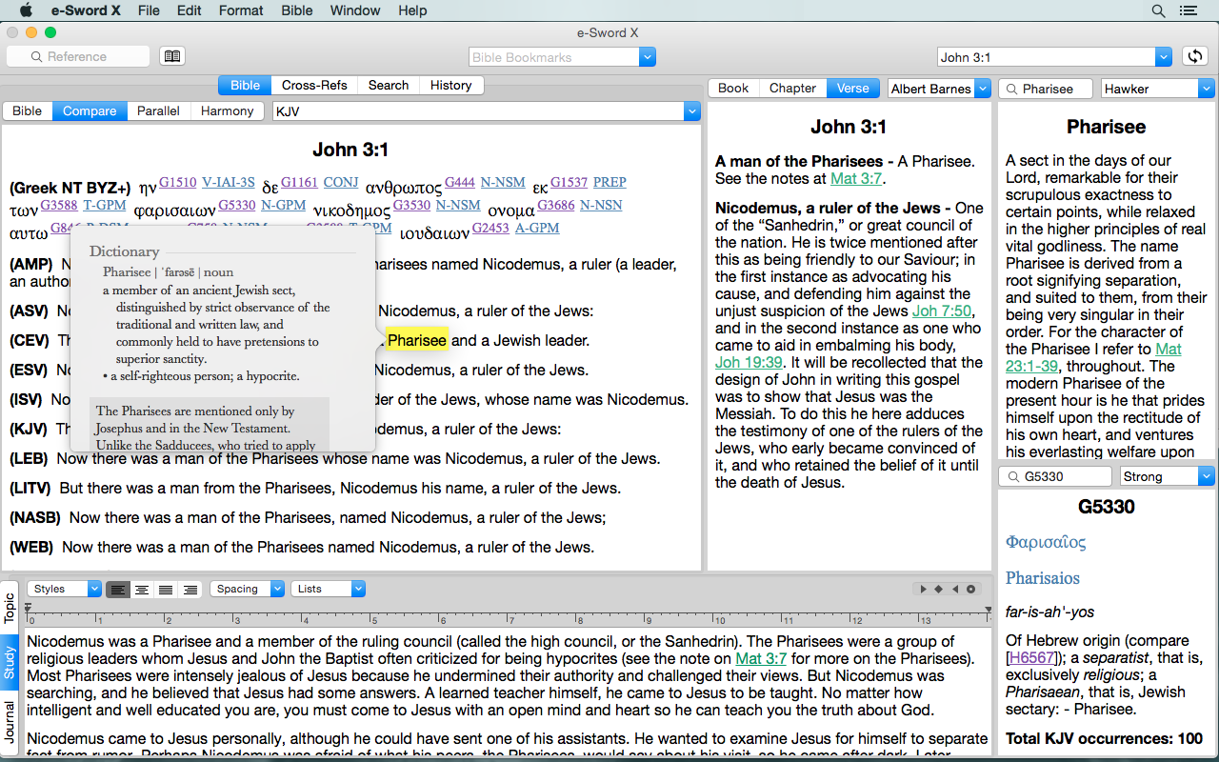Screen dimensions: 1219x762
Task: Center text in the editor
Action: [142, 590]
